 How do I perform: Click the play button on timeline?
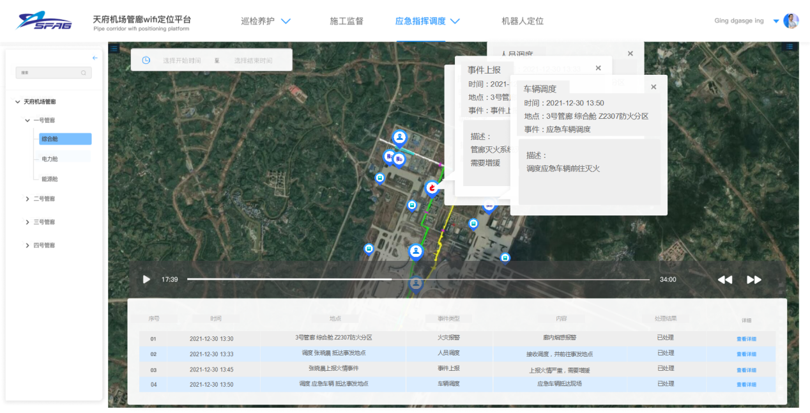coord(146,279)
